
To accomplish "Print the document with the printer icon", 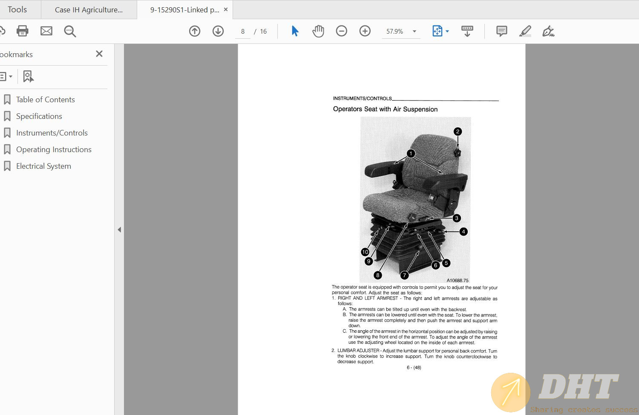I will 22,31.
